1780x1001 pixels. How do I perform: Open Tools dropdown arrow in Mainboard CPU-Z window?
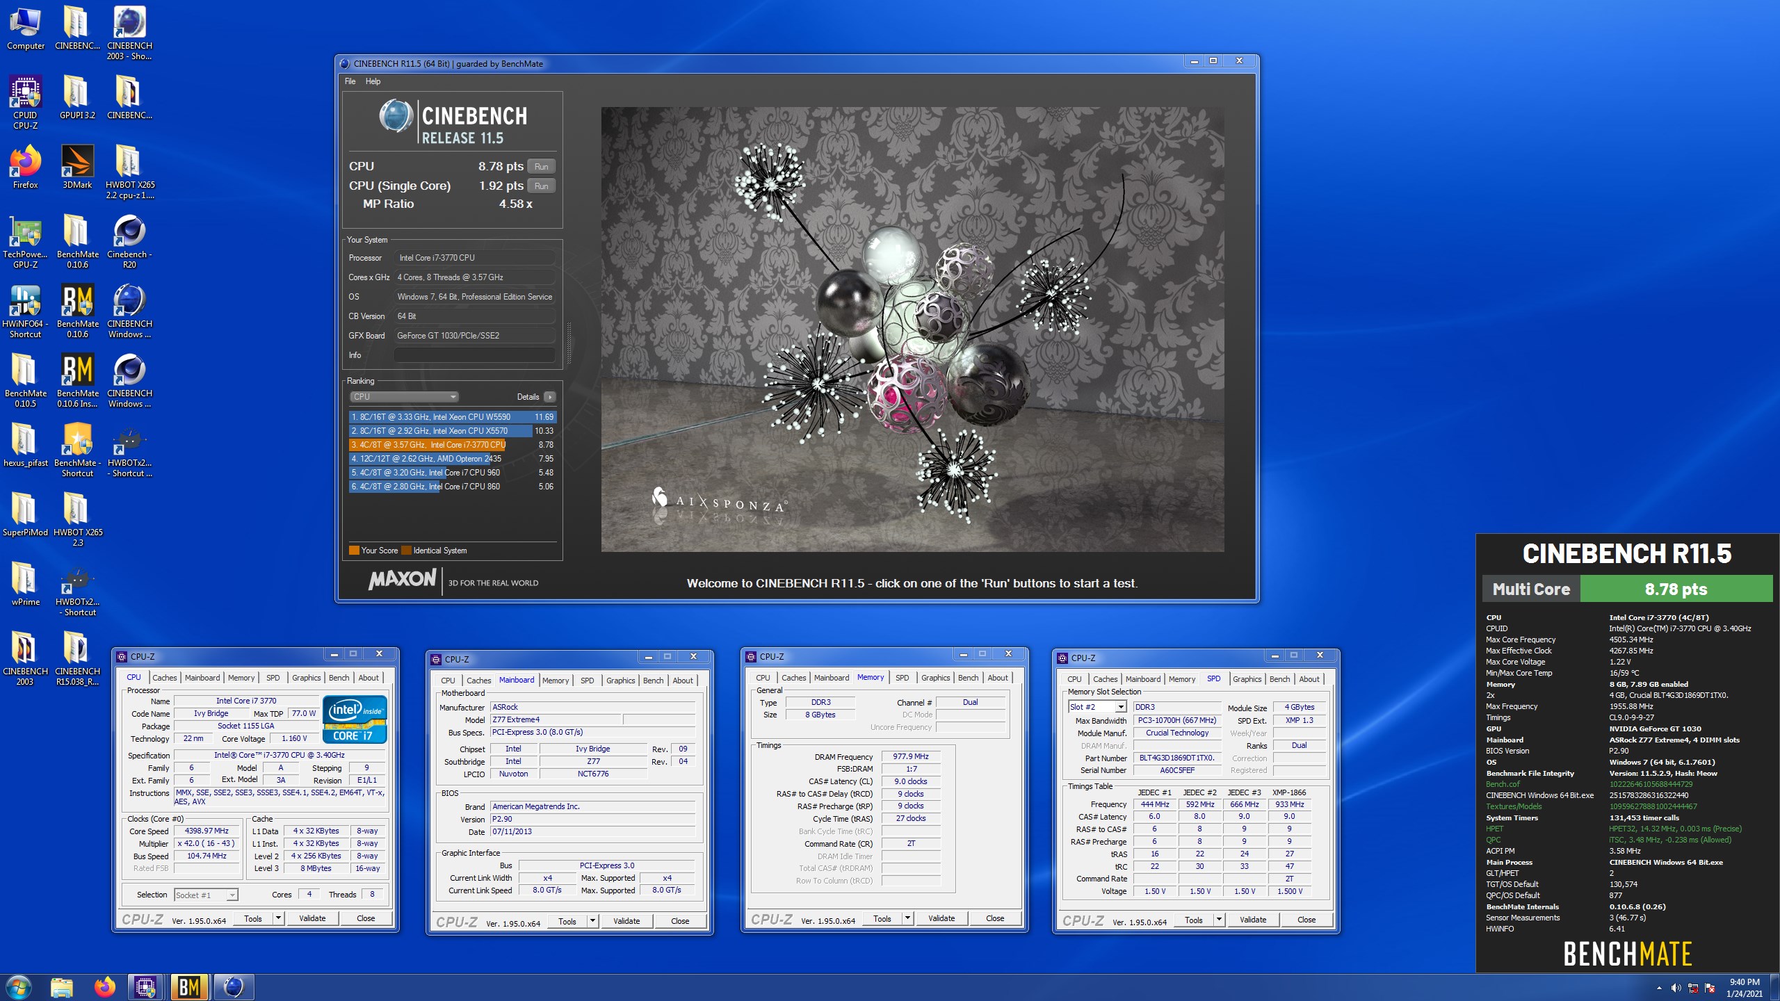click(592, 921)
